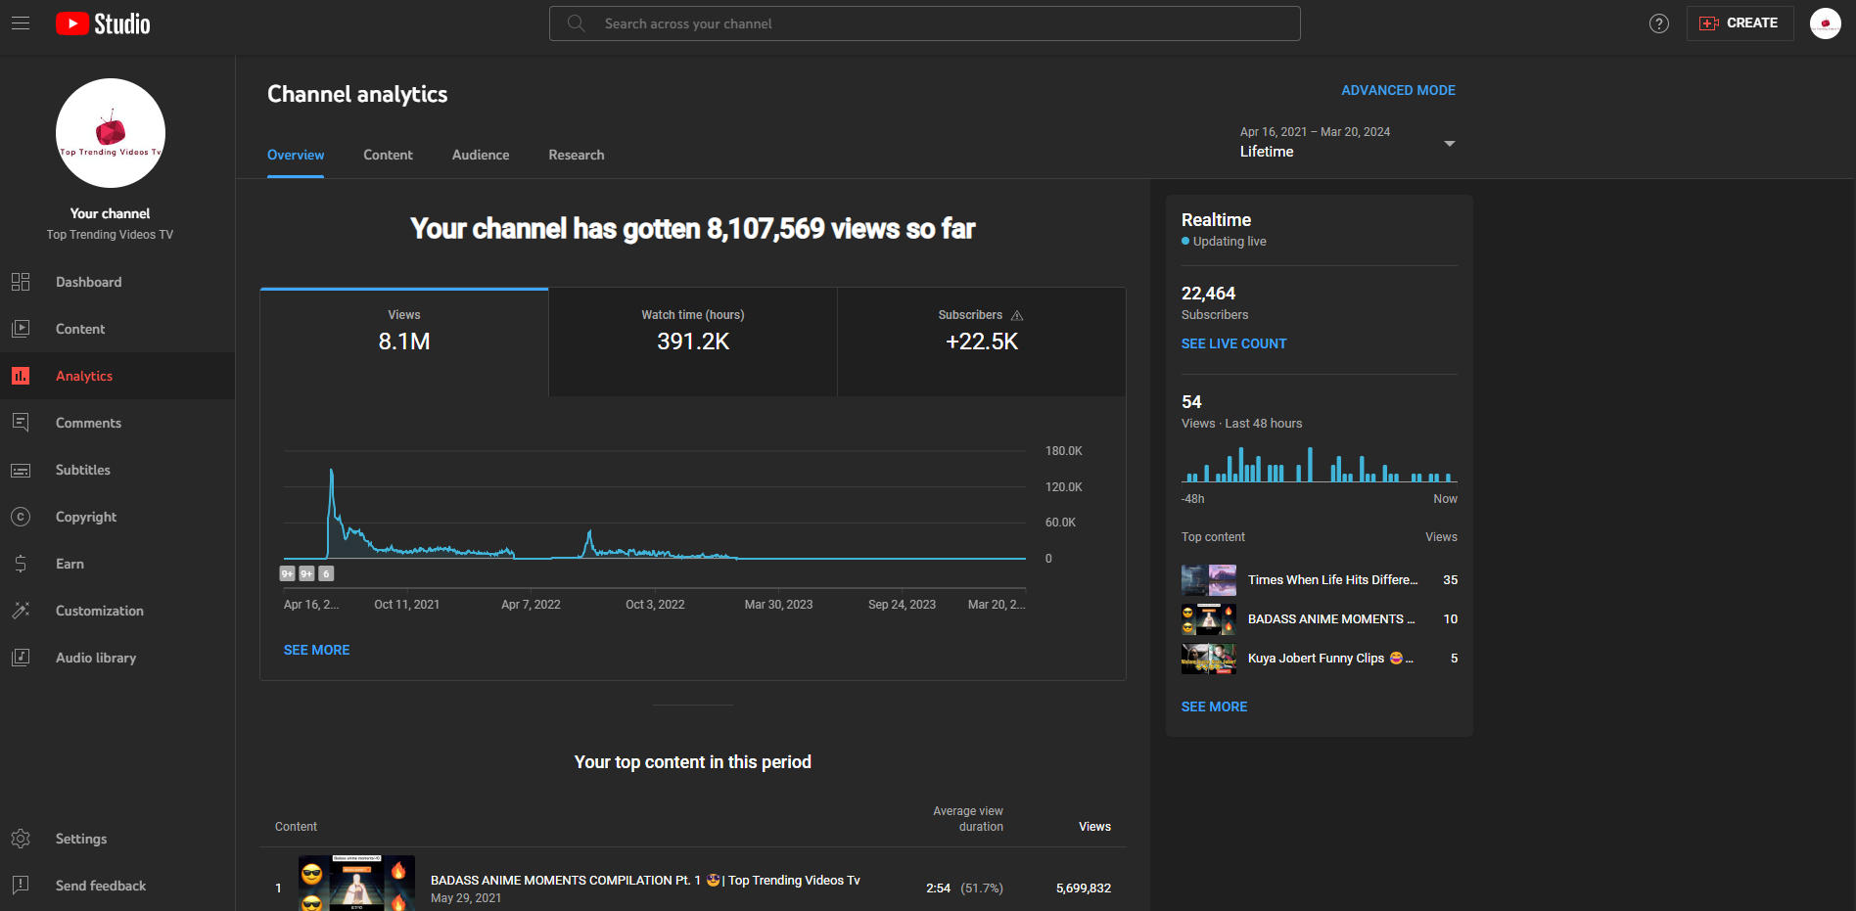The height and width of the screenshot is (911, 1856).
Task: Click 'BADASS ANIME MOMENTS COMPILATION Pt. 1' title
Action: 645,881
